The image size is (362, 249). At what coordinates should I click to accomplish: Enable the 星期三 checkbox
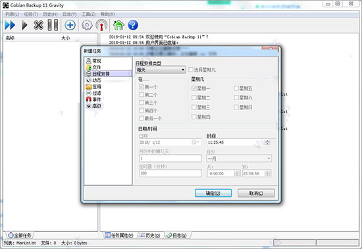coord(194,107)
